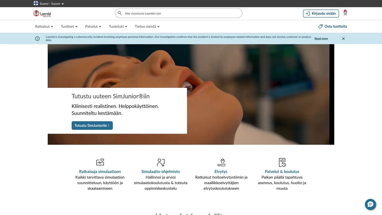Dismiss the cybersecurity notice banner
Image resolution: width=382 pixels, height=215 pixels.
tap(343, 39)
